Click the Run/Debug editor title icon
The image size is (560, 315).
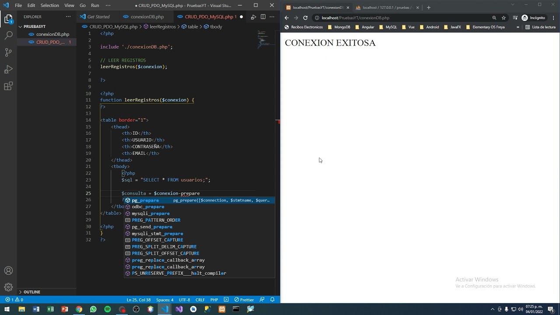[x=253, y=17]
